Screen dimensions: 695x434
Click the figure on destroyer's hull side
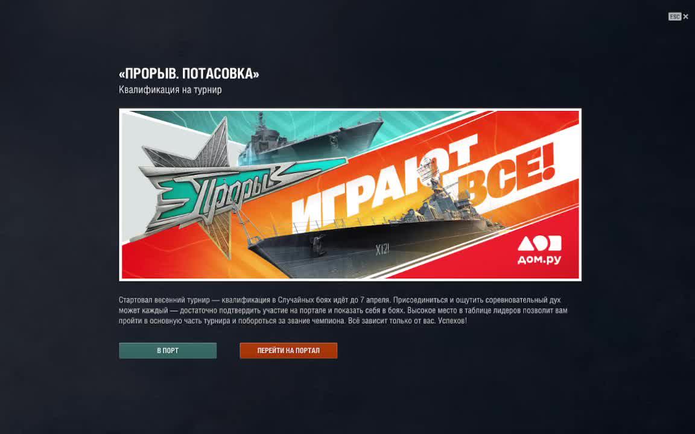318,245
